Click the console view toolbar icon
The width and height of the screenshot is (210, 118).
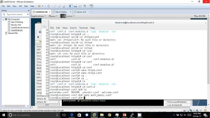91,6
